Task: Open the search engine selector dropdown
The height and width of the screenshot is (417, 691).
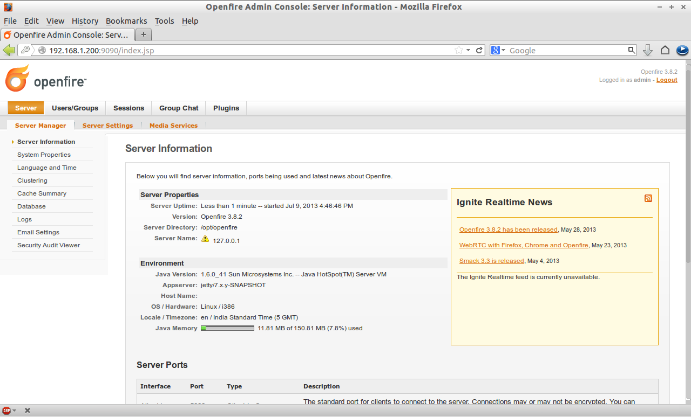Action: click(504, 50)
